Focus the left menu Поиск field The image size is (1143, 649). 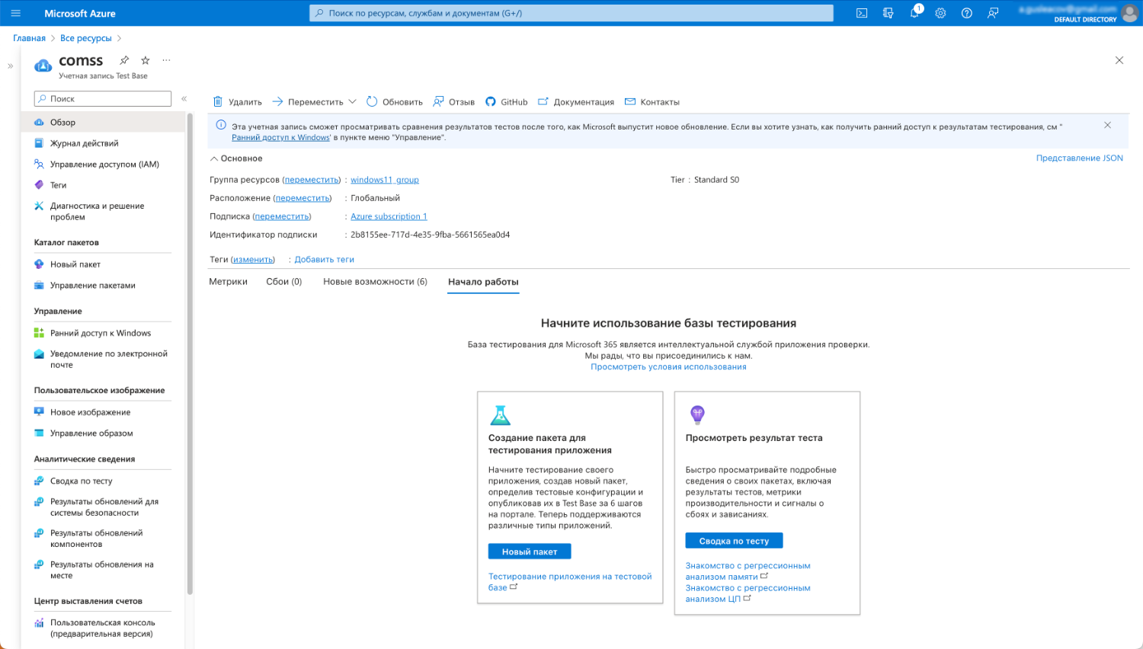[103, 99]
